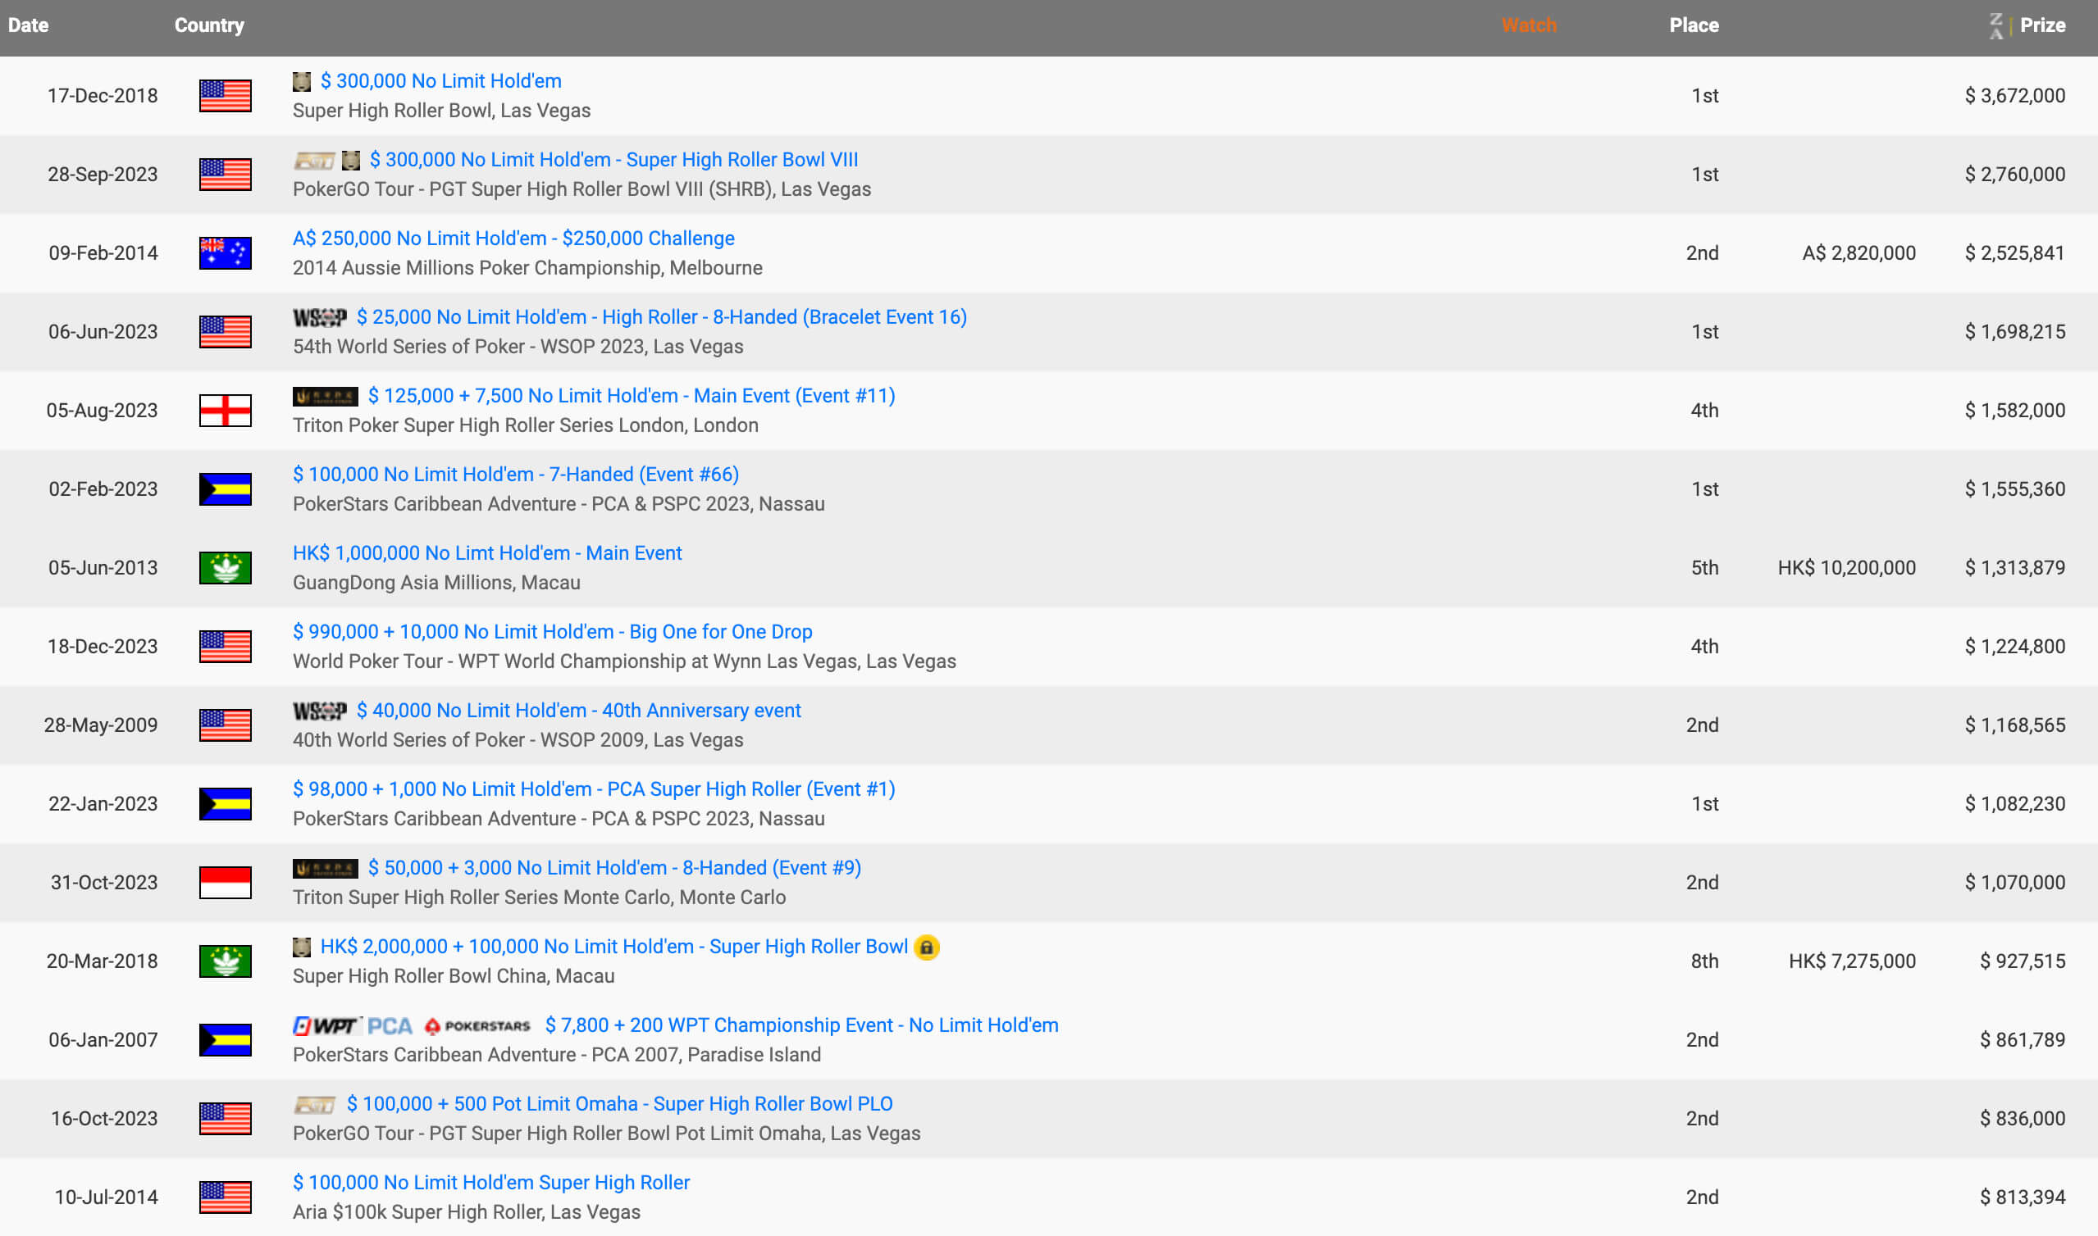Click the Bahamas flag for 02-Feb-2023

click(x=225, y=490)
